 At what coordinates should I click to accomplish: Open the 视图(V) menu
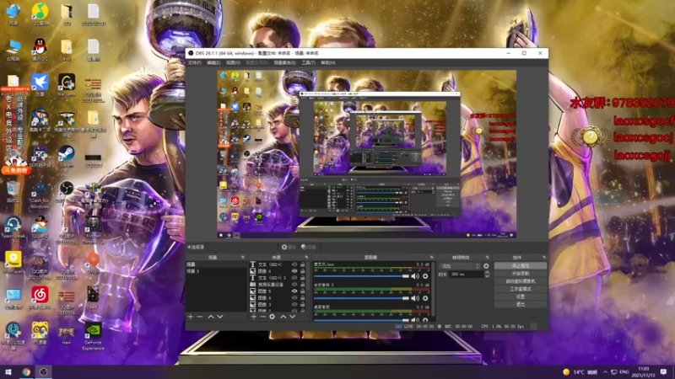(x=233, y=62)
